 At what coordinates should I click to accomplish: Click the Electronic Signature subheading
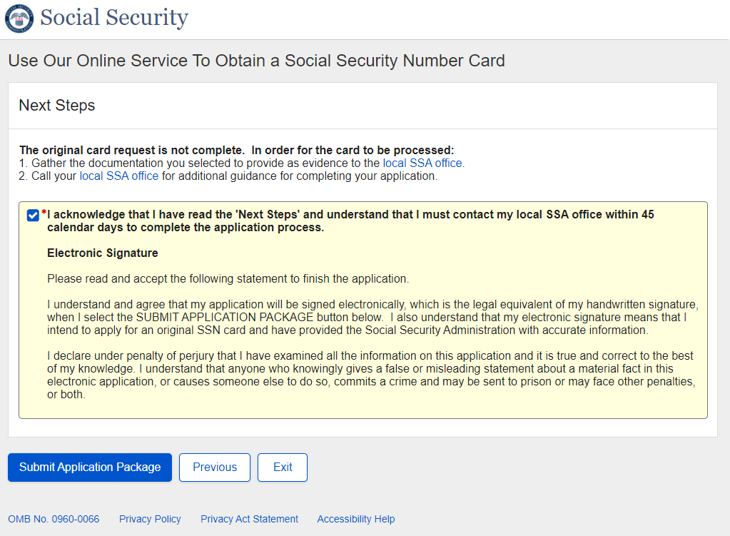103,253
